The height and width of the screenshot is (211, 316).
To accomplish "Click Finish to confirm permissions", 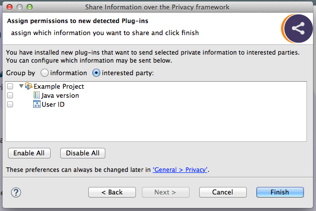I will (x=280, y=192).
